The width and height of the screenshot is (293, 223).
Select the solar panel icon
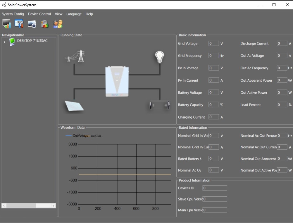(74, 106)
